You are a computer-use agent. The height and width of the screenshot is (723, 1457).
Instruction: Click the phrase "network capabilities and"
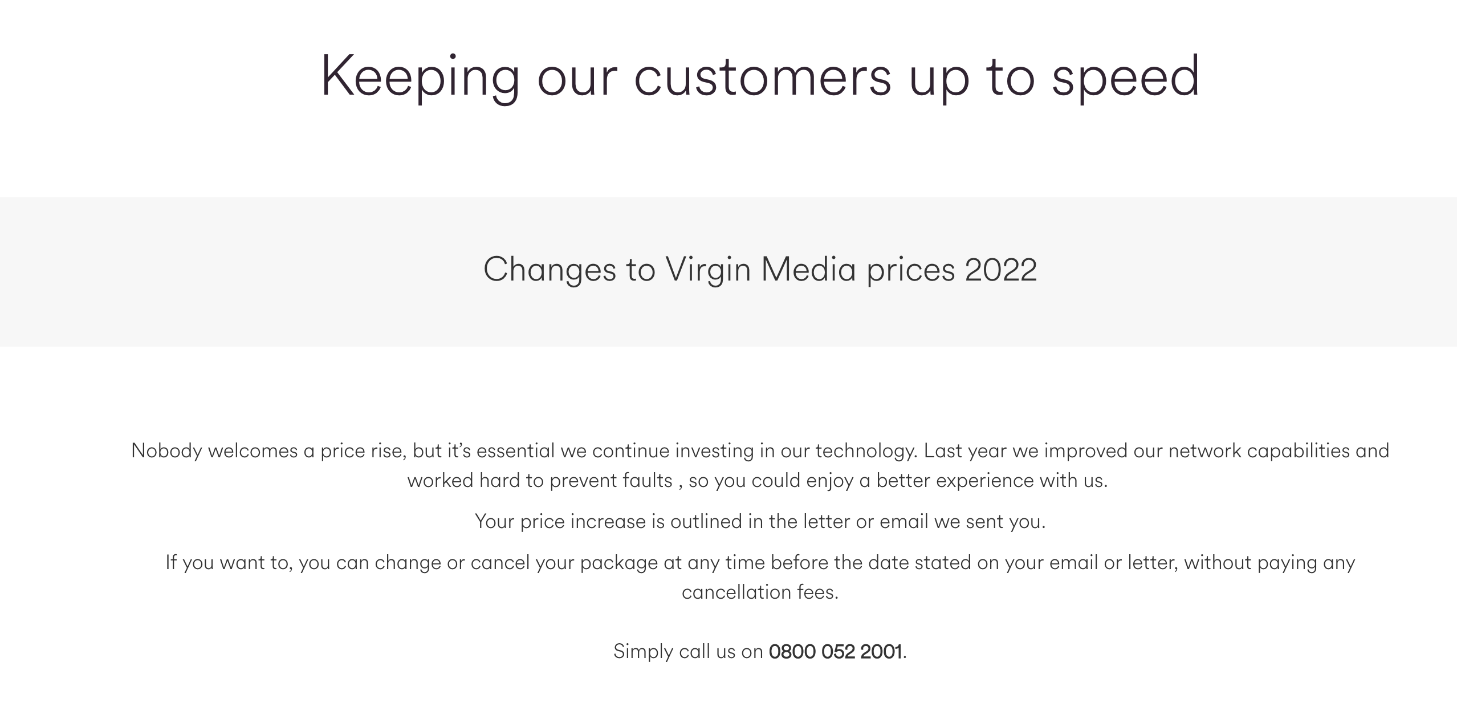point(1279,450)
